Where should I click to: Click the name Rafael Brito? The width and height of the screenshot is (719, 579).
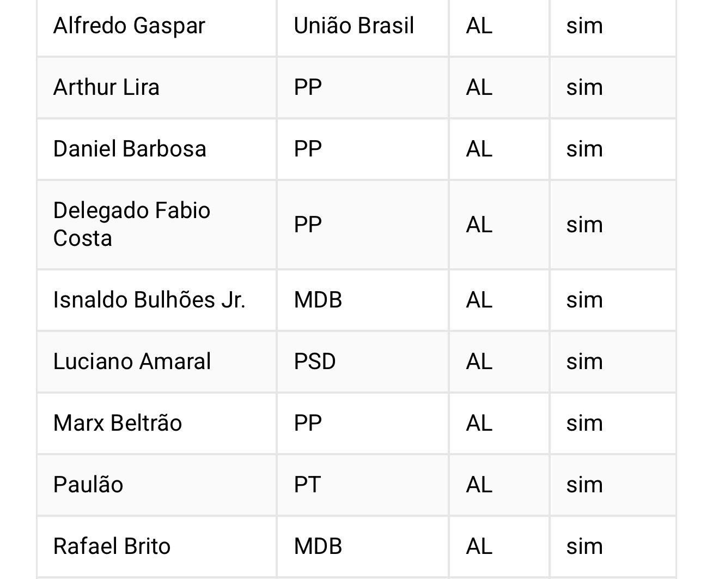coord(112,546)
